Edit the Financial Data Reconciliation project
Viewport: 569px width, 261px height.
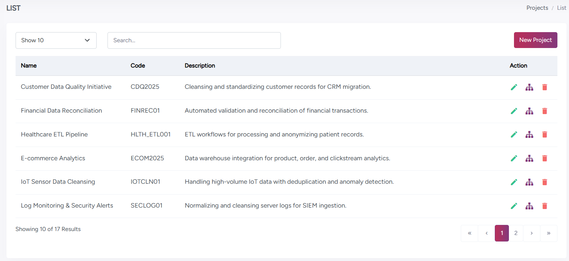click(x=514, y=111)
